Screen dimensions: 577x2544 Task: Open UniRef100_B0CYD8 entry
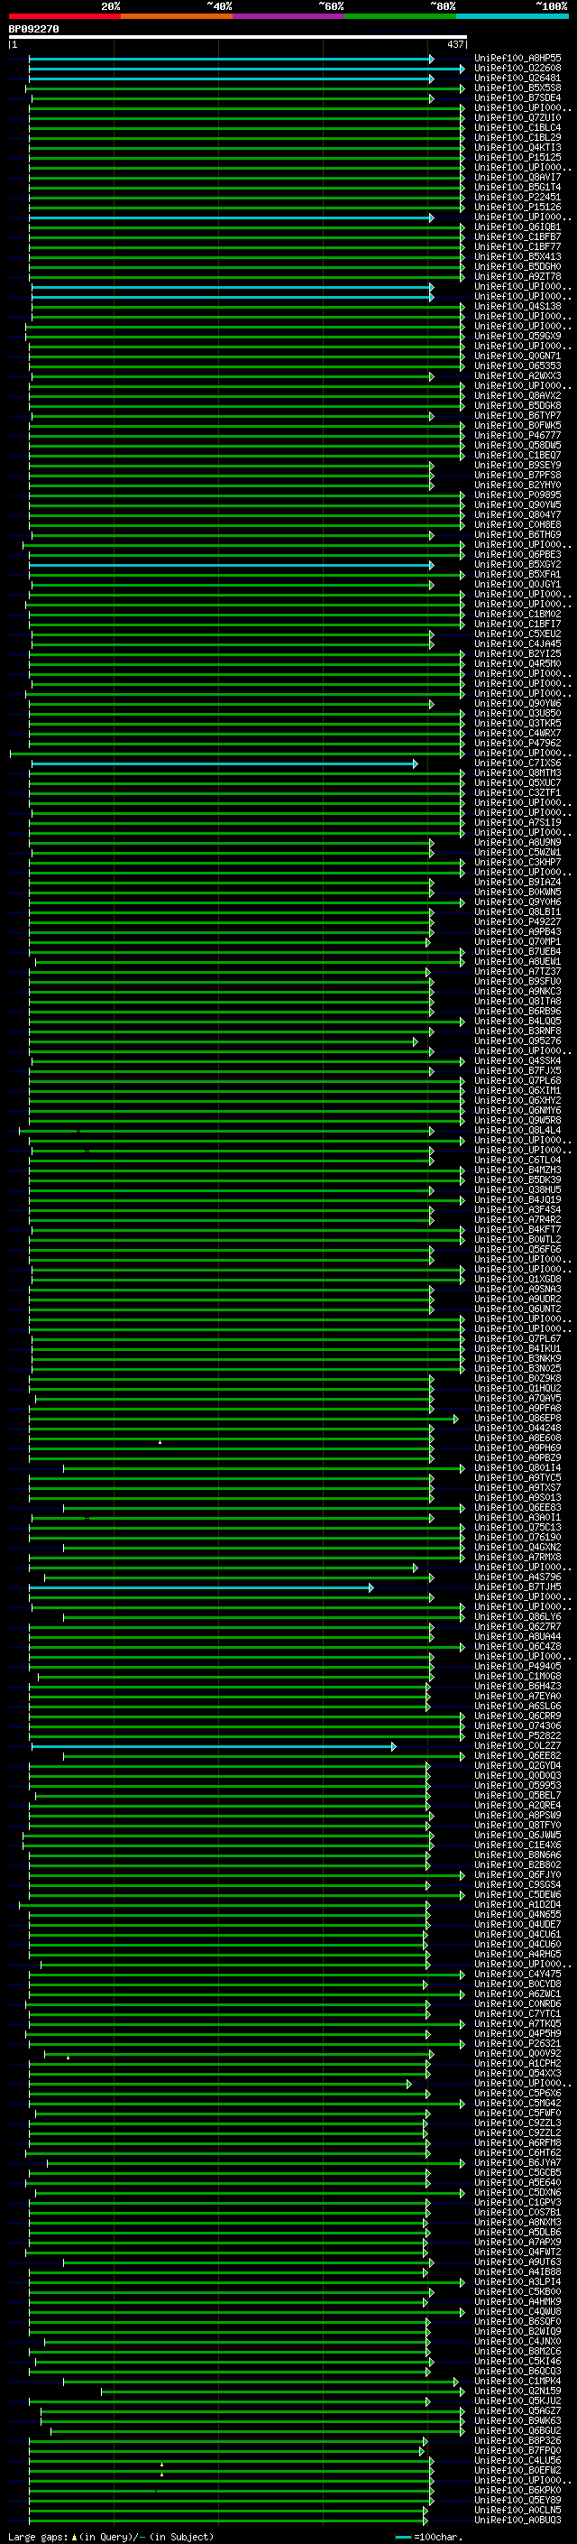click(517, 1984)
